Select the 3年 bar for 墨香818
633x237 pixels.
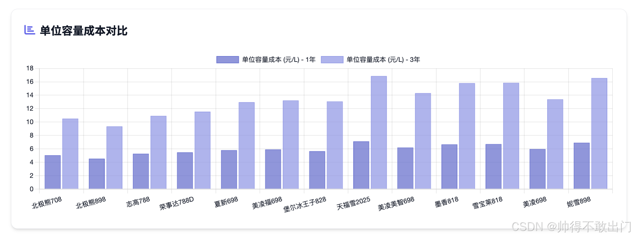(x=467, y=136)
